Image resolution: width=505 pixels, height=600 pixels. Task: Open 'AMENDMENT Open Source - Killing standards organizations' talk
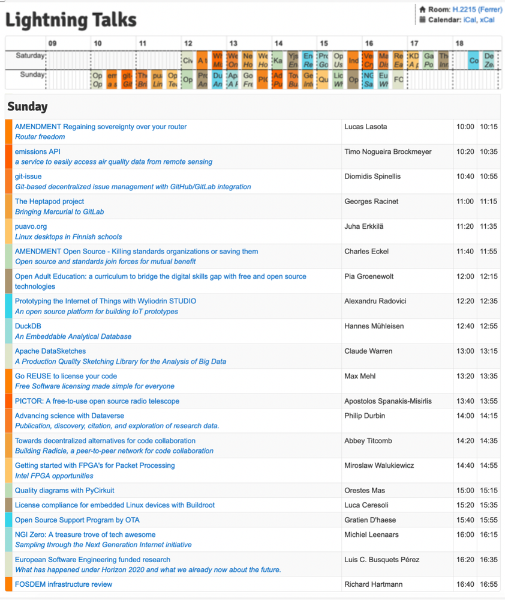(136, 252)
